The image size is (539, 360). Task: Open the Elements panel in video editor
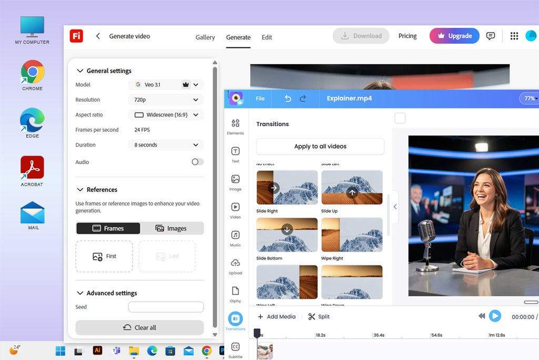(235, 127)
